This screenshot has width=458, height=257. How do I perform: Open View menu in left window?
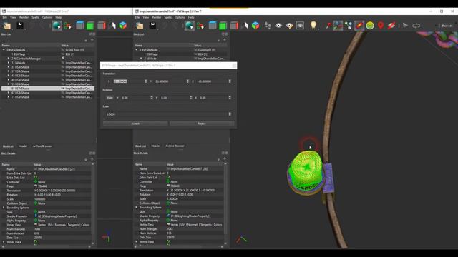13,17
